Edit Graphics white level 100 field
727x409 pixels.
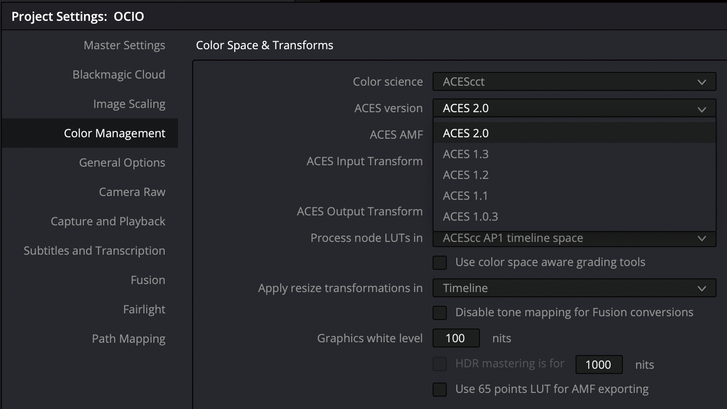click(x=456, y=338)
